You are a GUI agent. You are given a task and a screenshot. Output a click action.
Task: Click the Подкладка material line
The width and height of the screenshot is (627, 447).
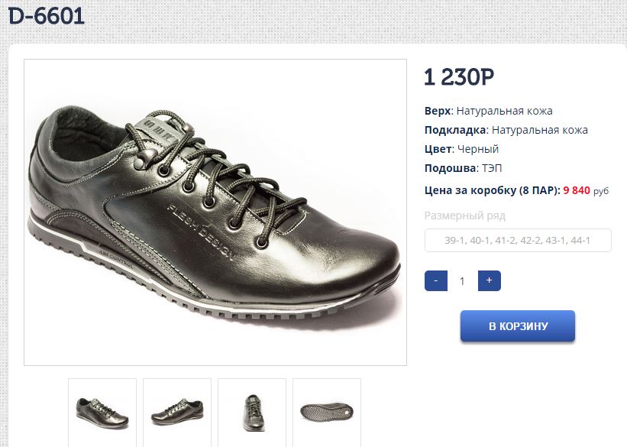[506, 130]
